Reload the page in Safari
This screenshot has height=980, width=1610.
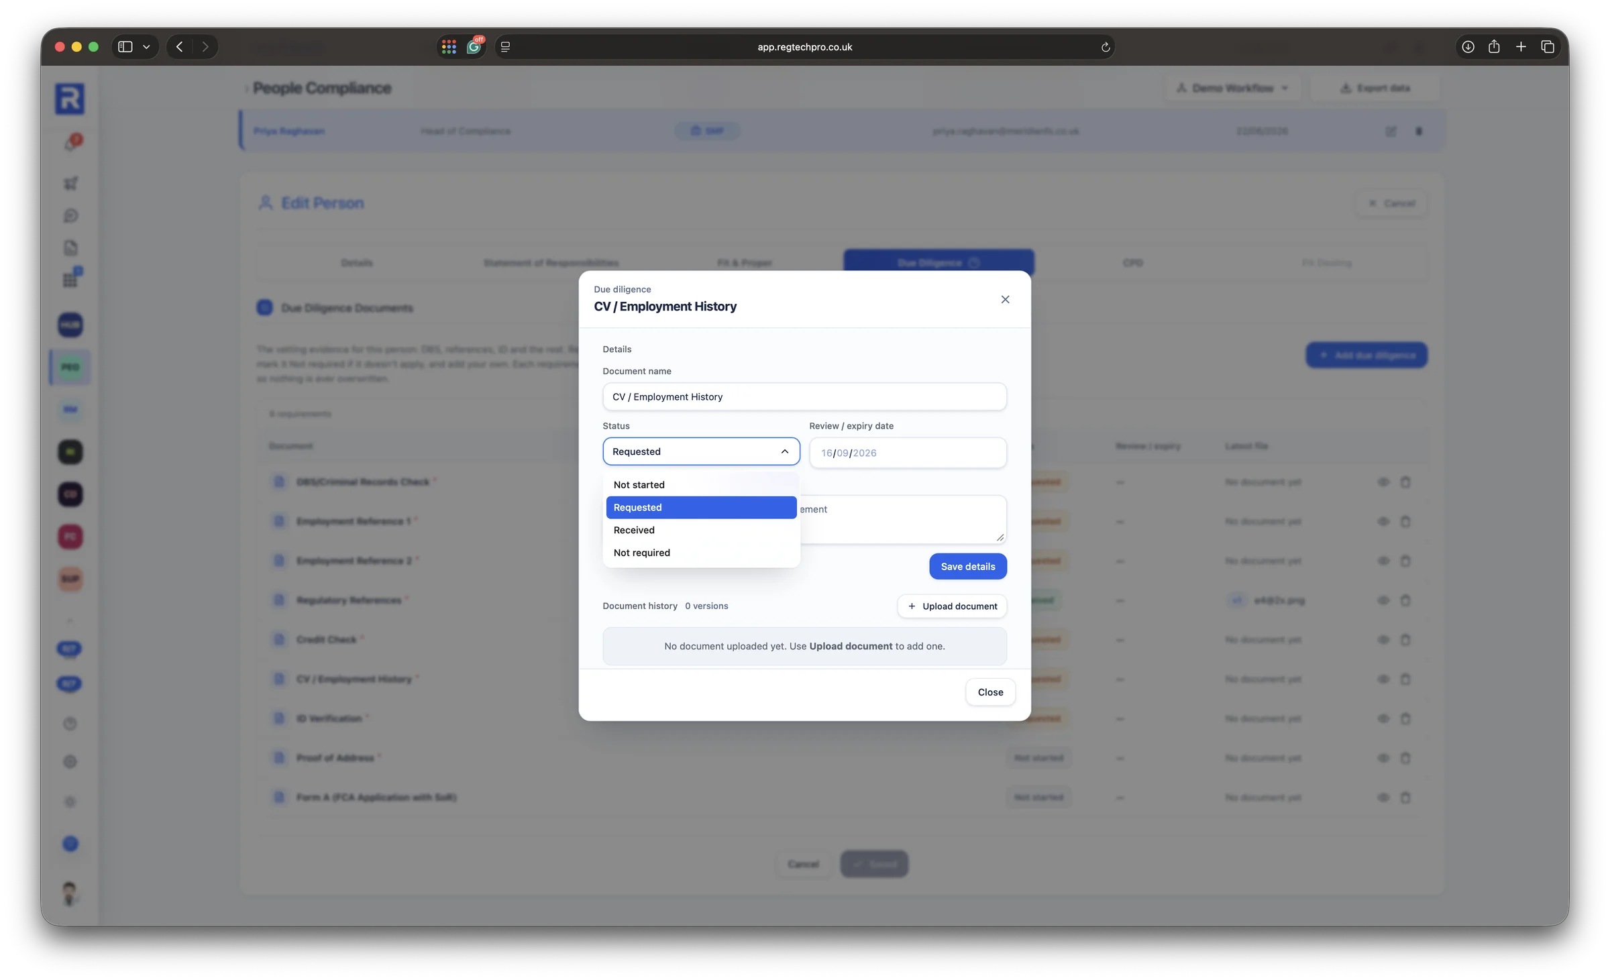click(x=1105, y=47)
